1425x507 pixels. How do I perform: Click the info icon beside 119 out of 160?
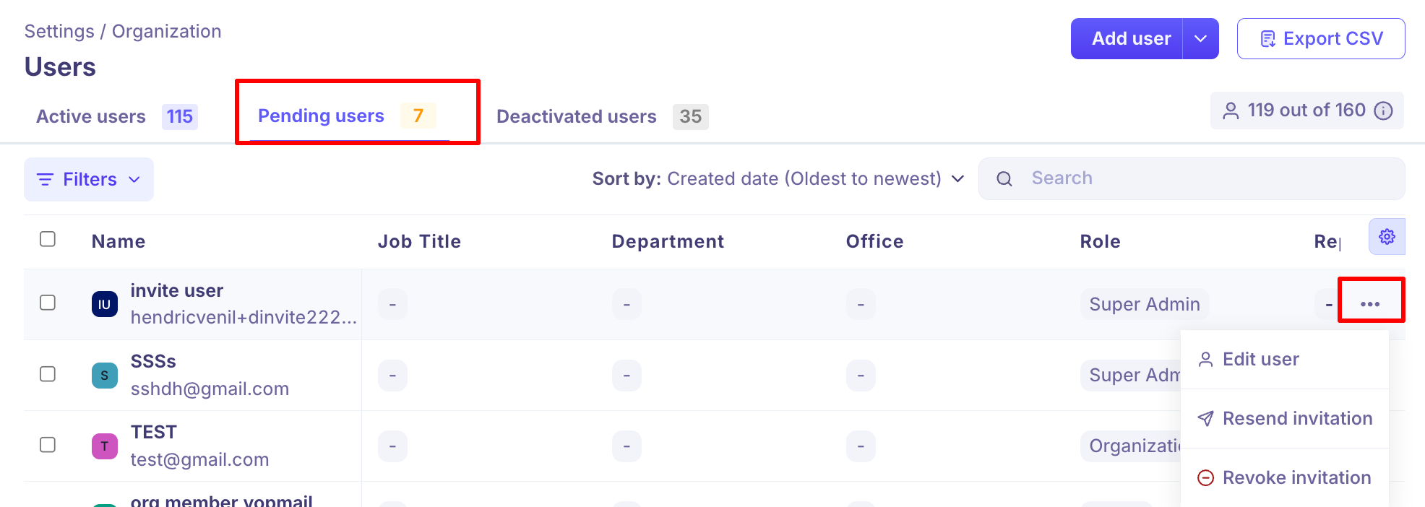click(x=1383, y=110)
